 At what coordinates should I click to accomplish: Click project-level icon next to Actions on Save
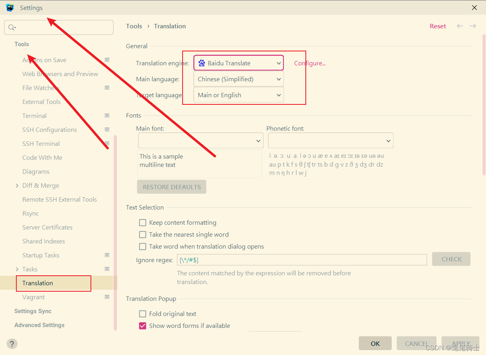pos(107,60)
